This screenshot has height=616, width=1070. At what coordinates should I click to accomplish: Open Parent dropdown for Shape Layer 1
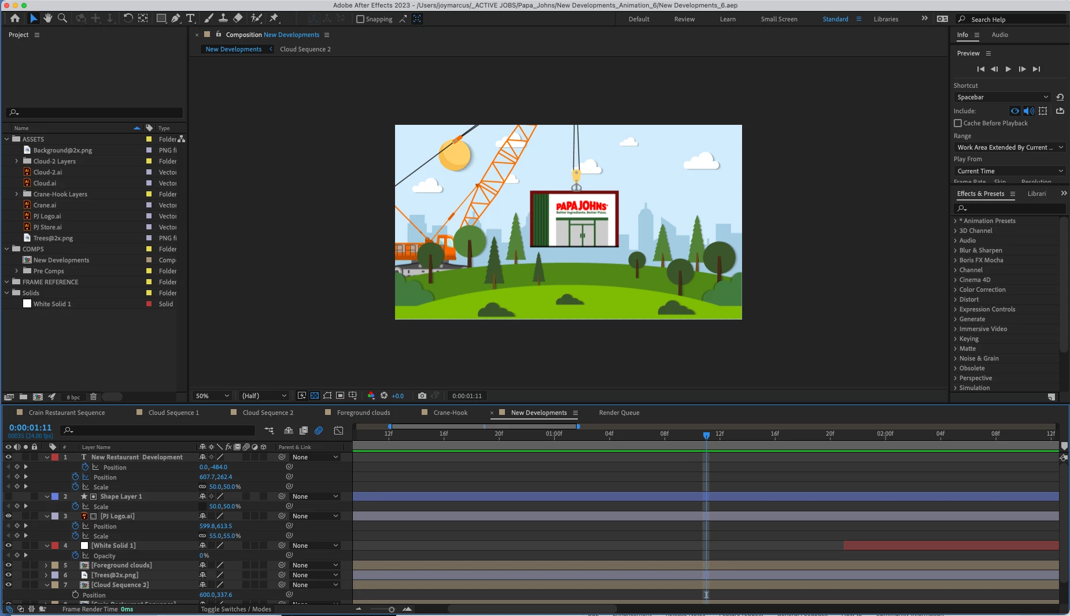point(315,496)
